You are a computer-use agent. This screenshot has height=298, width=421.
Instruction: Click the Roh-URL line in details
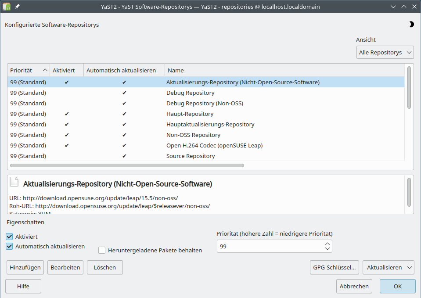[110, 206]
